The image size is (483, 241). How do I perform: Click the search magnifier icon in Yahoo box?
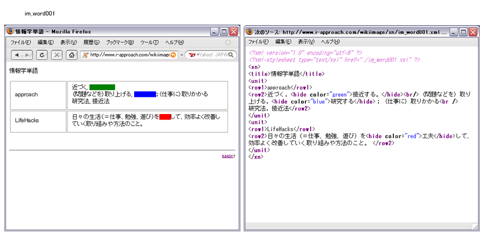tap(233, 55)
